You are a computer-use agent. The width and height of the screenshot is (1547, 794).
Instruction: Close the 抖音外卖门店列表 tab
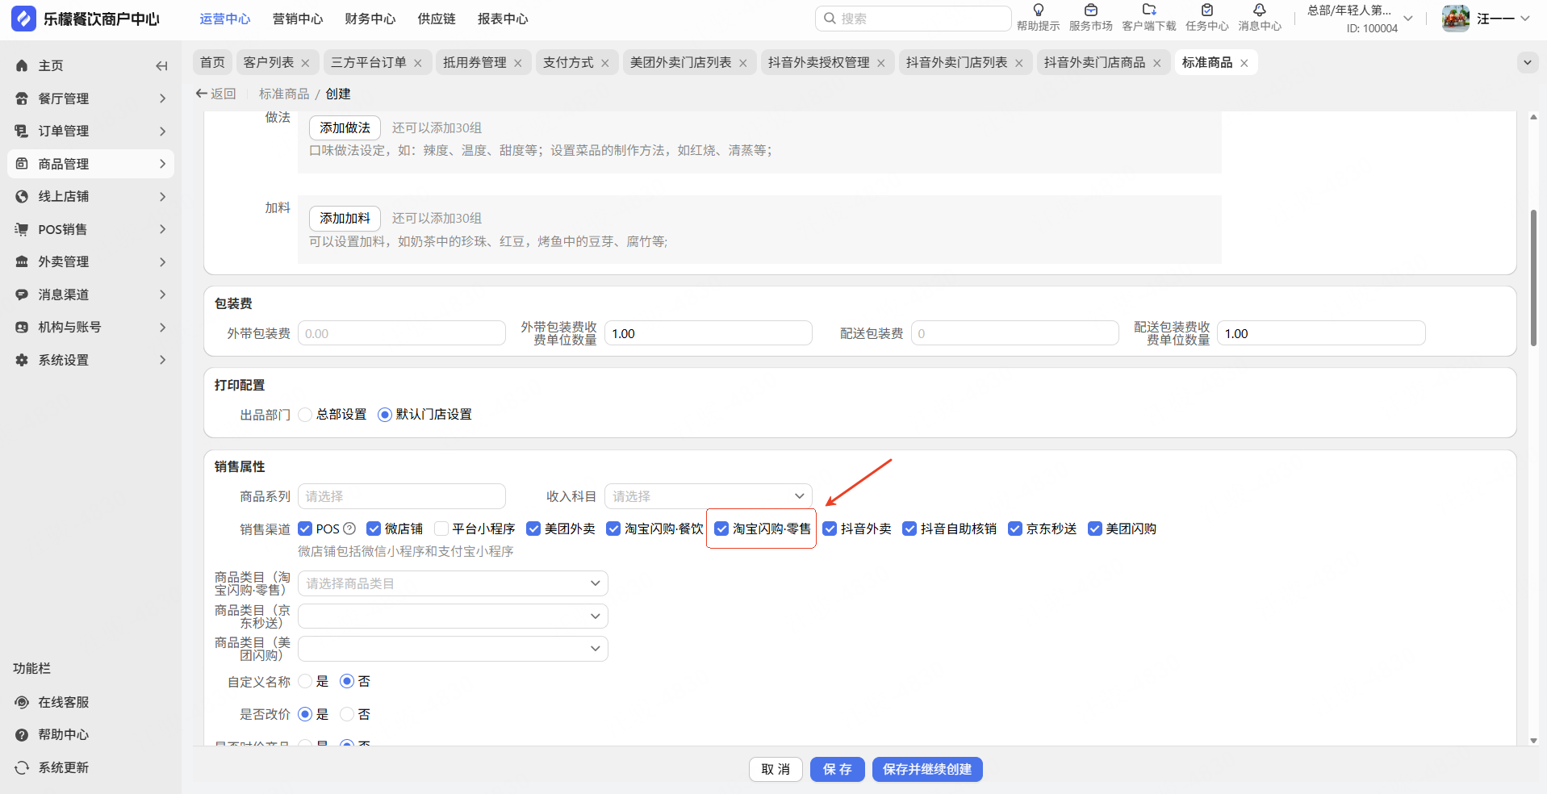pos(1019,63)
